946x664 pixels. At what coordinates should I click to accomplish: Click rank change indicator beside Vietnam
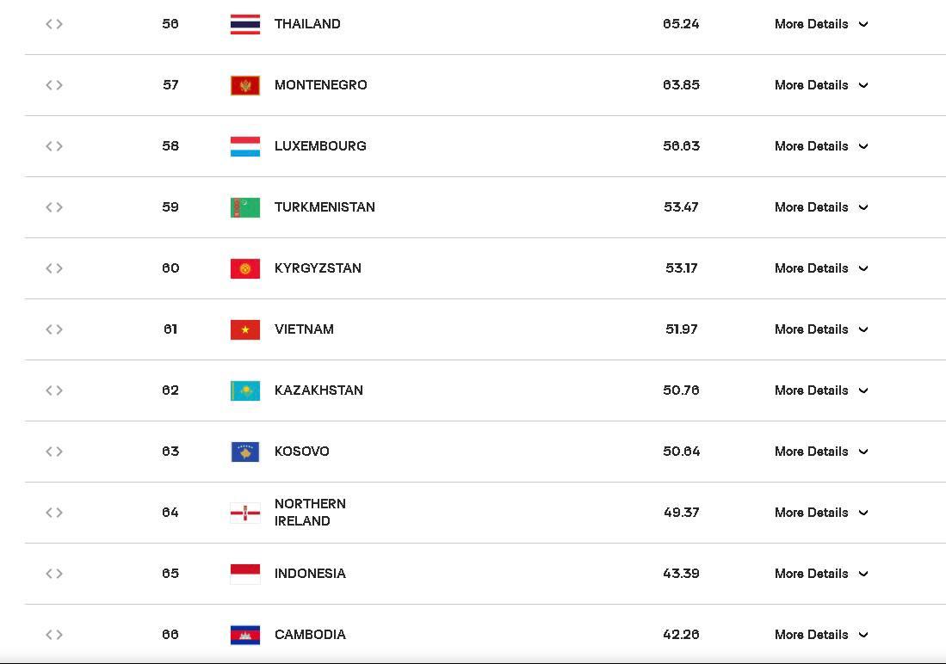[54, 329]
